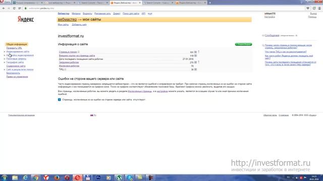Select Общая информация in the sidebar
Screen dimensions: 323x181
[17, 44]
